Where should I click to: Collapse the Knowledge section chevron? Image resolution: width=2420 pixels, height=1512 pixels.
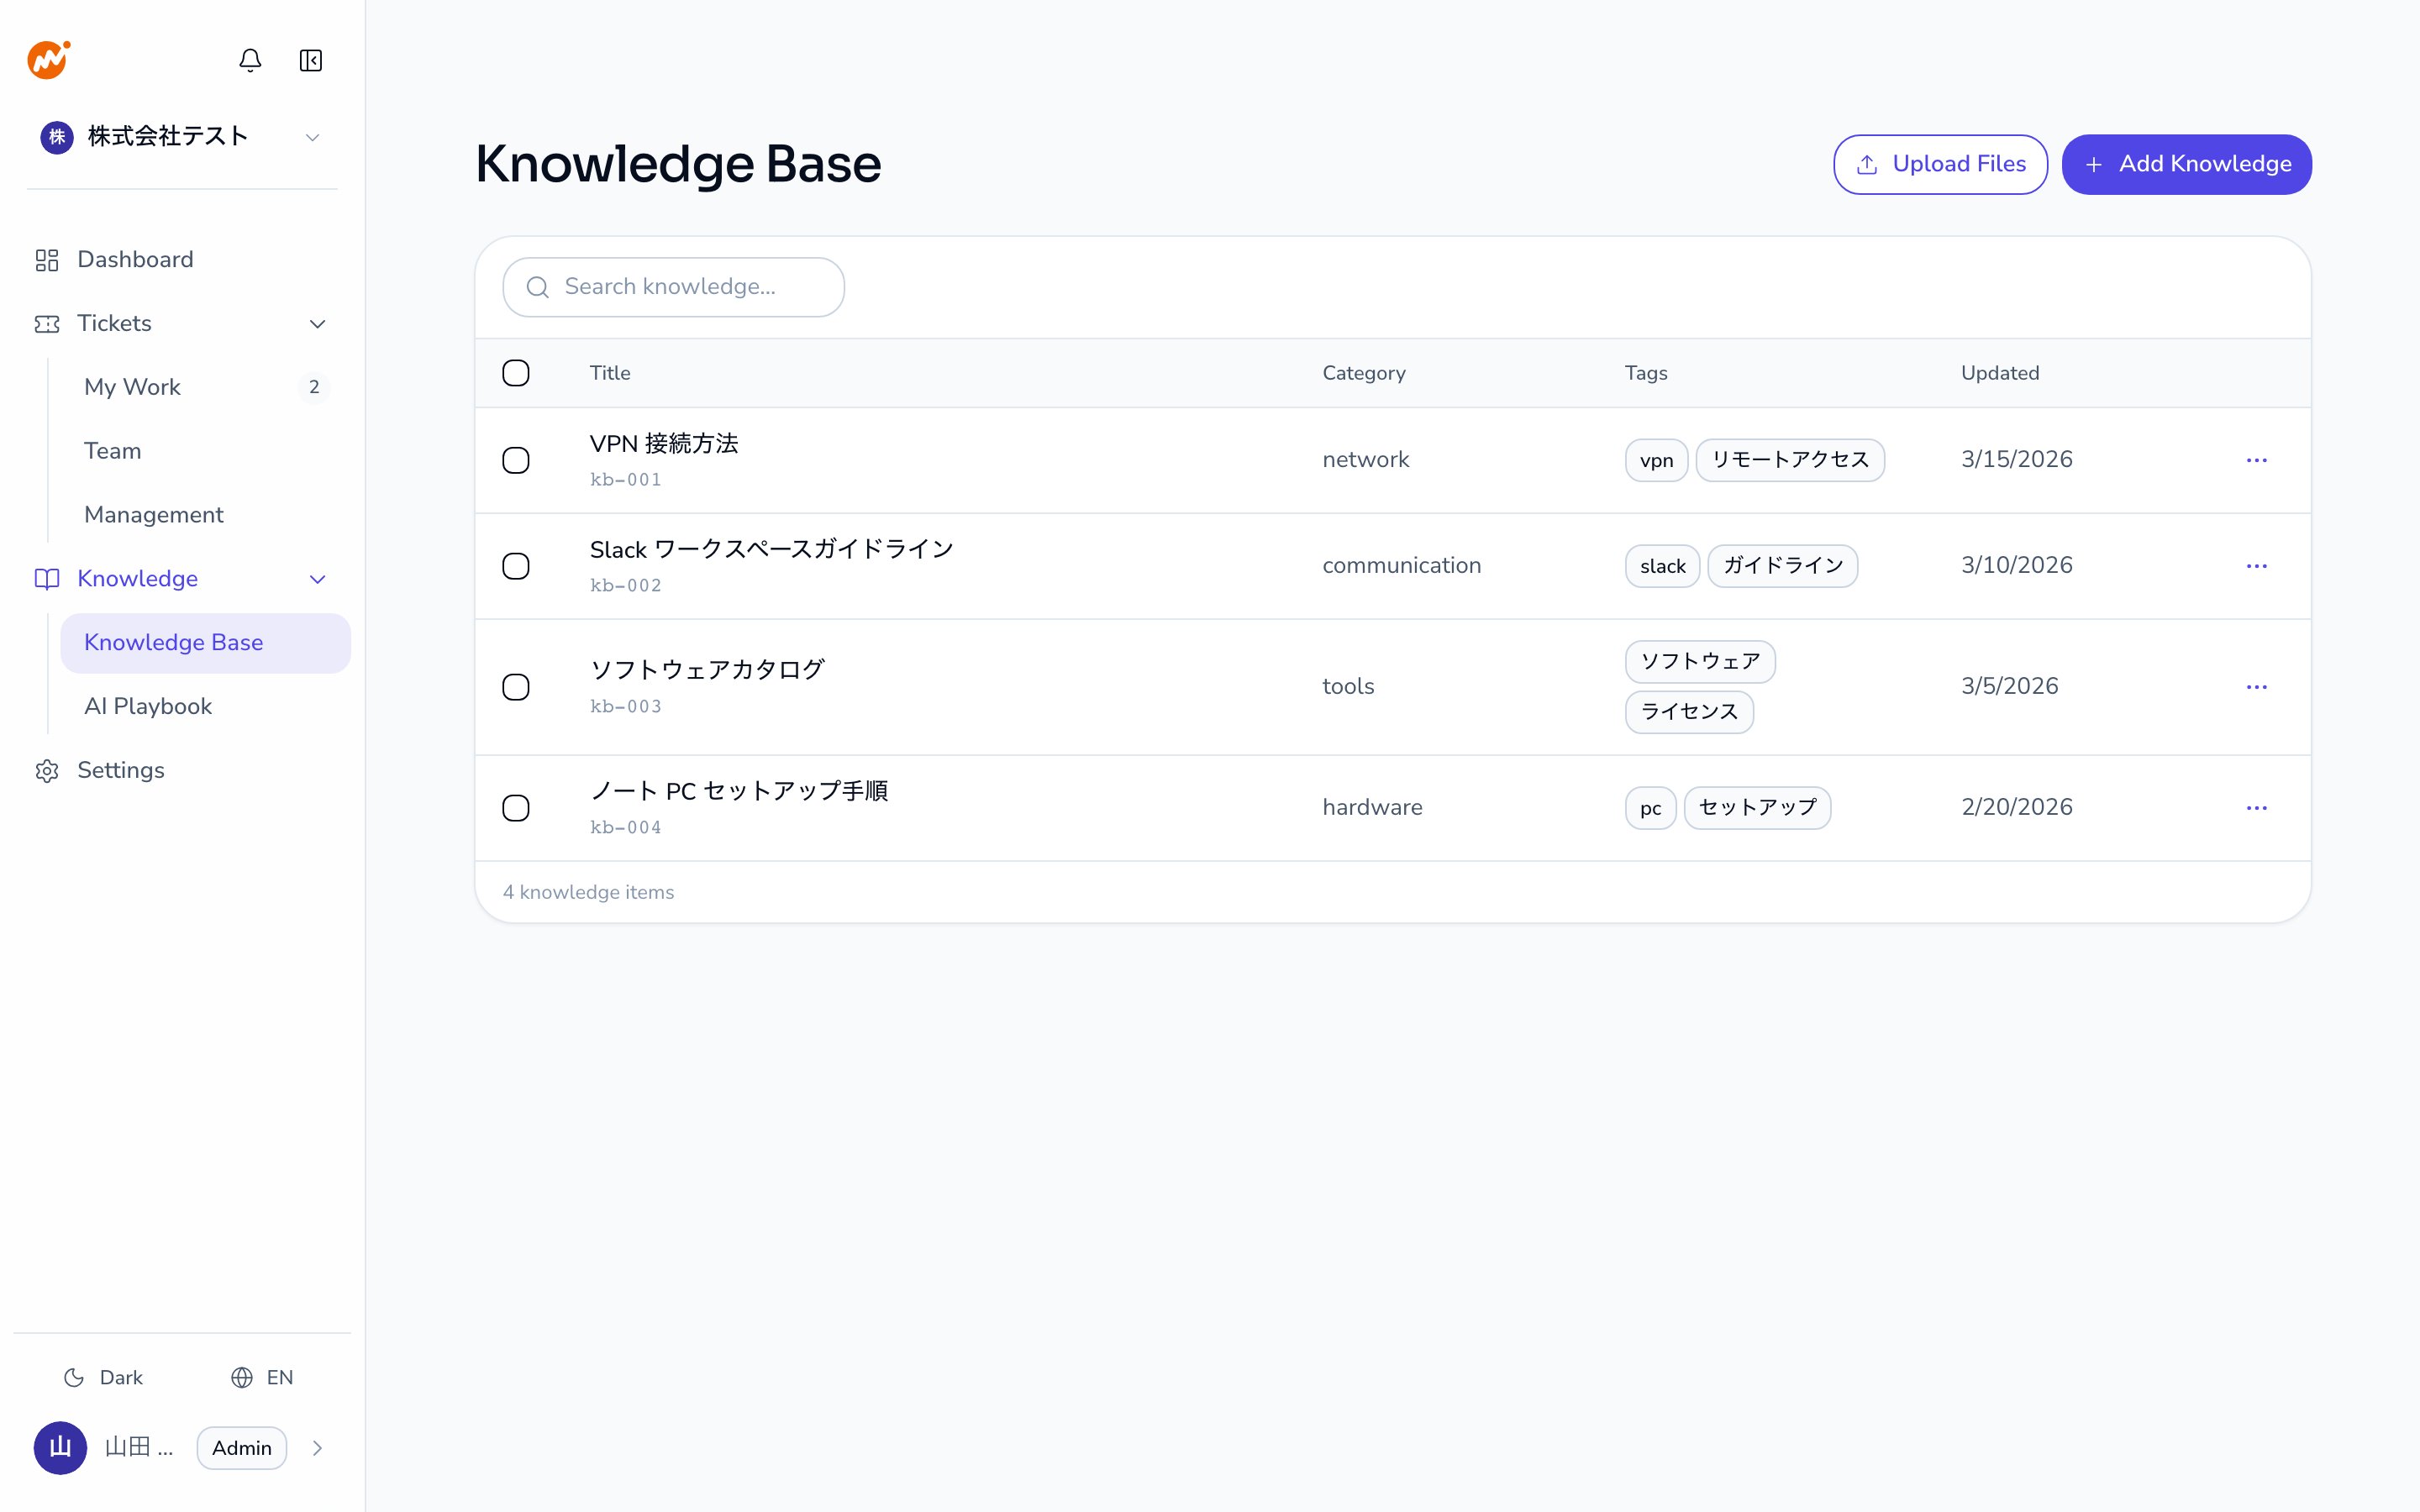click(318, 579)
